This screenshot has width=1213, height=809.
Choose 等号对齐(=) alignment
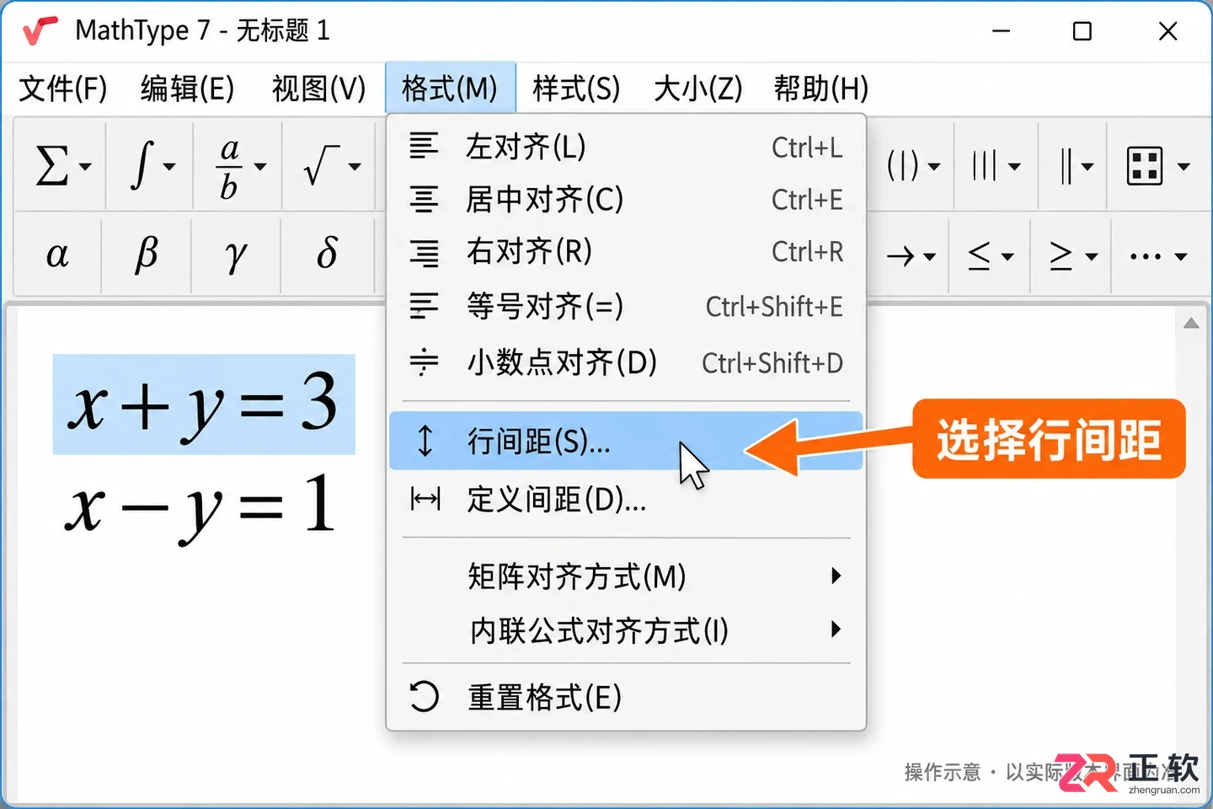point(626,306)
